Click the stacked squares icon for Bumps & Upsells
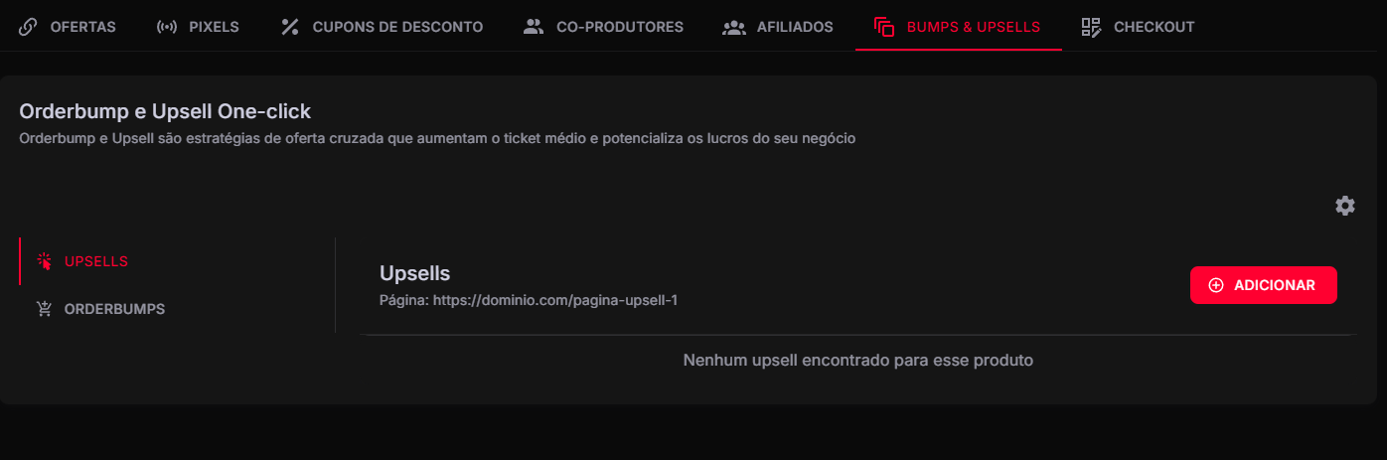 tap(884, 27)
